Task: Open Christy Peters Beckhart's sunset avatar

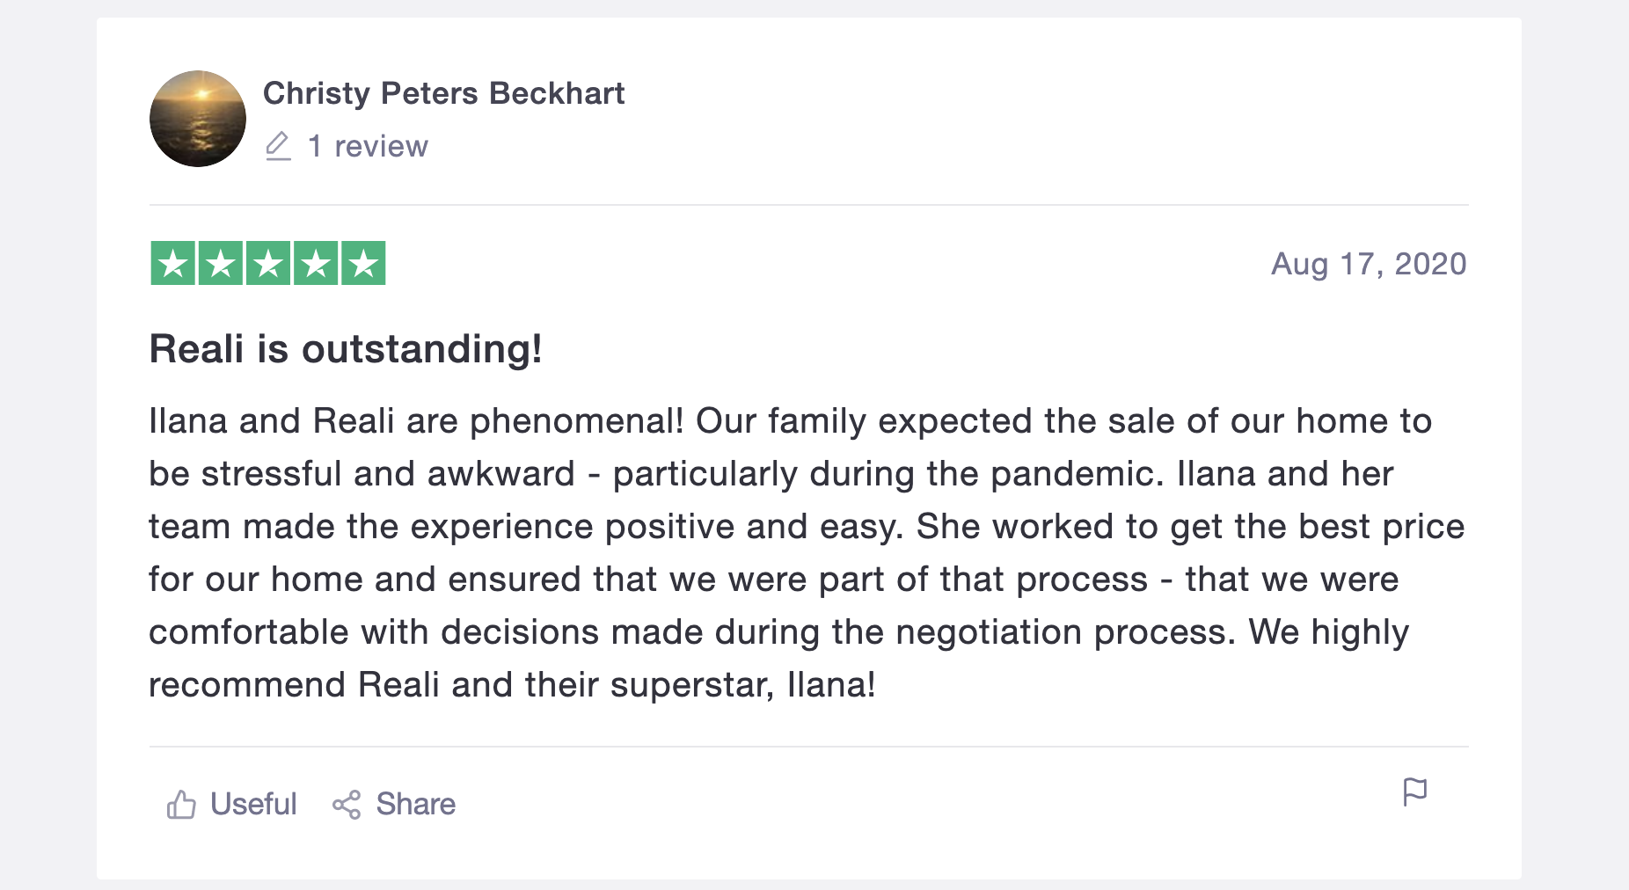Action: pos(198,119)
